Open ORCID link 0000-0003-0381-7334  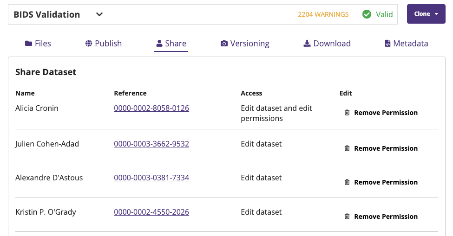click(x=151, y=178)
